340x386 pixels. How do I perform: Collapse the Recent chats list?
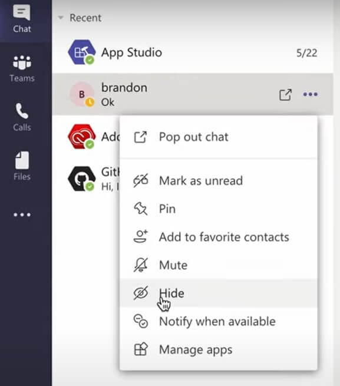(x=61, y=18)
